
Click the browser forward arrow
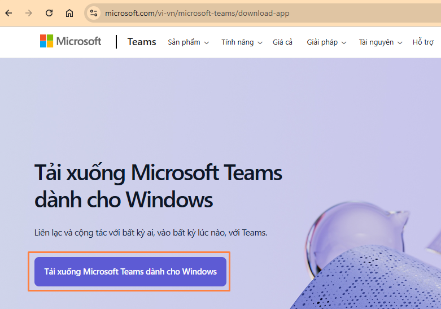(29, 13)
